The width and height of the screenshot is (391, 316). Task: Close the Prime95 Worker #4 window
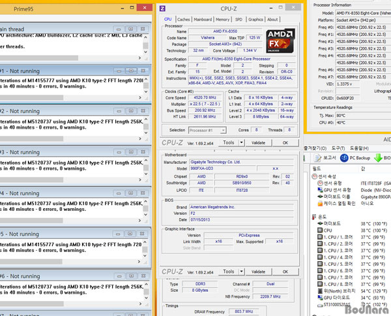click(142, 193)
